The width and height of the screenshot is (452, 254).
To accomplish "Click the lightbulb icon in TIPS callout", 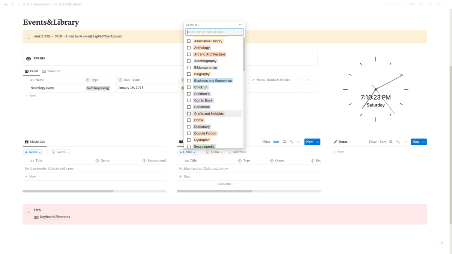I will click(x=29, y=211).
